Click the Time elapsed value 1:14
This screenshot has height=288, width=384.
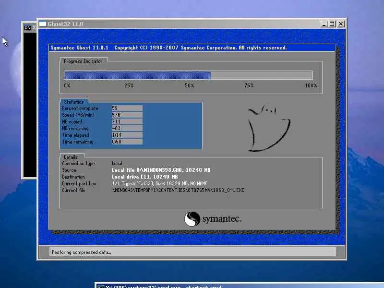tap(127, 135)
